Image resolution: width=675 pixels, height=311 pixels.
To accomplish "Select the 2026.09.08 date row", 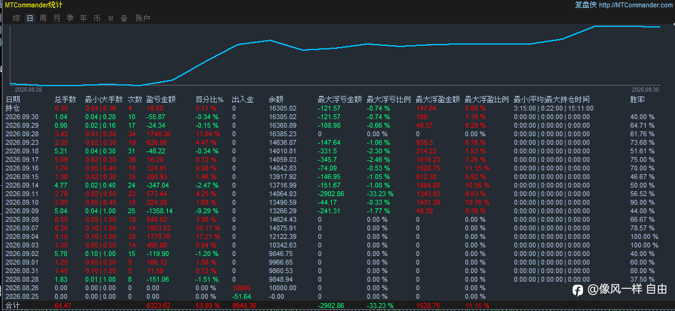I will [22, 219].
